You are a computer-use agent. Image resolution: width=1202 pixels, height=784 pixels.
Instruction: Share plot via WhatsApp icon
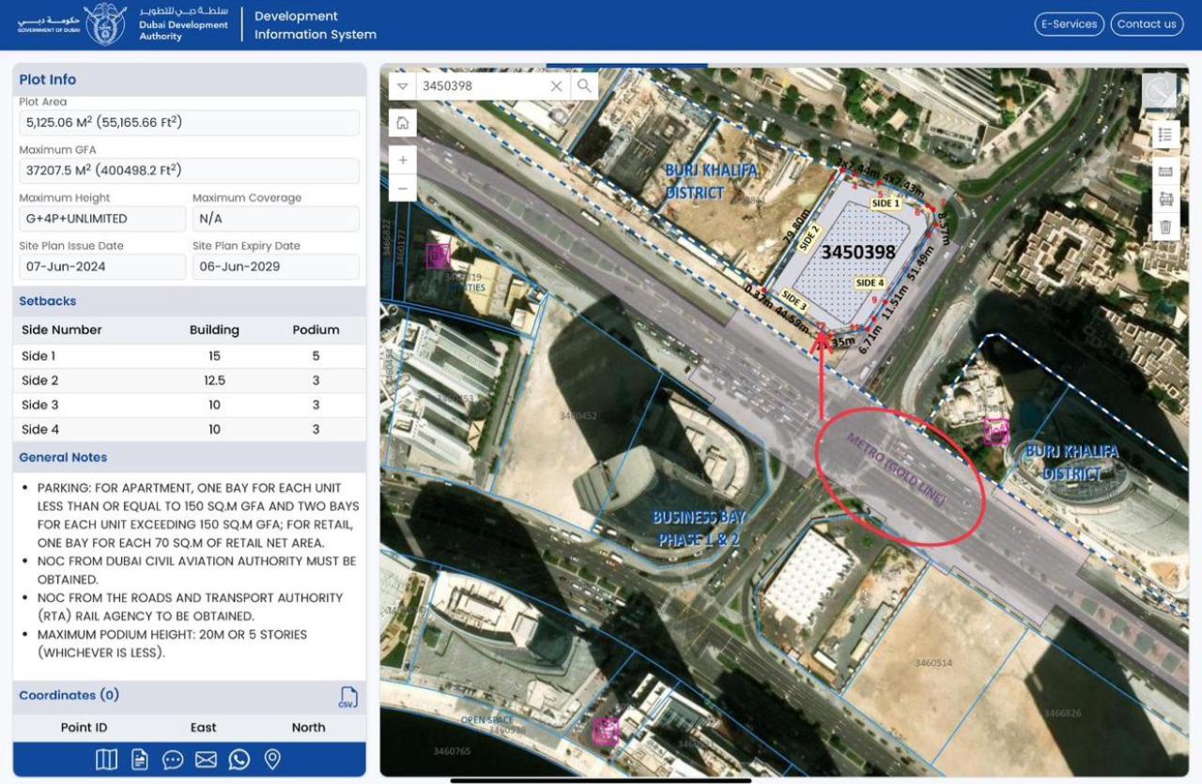click(239, 760)
